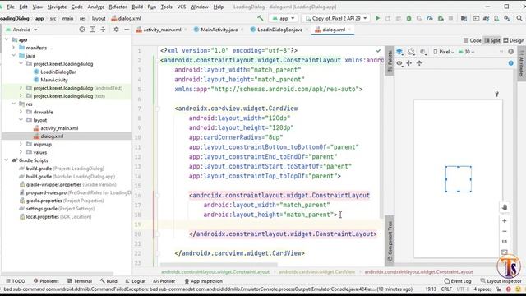Switch editor to Code view

(473, 40)
